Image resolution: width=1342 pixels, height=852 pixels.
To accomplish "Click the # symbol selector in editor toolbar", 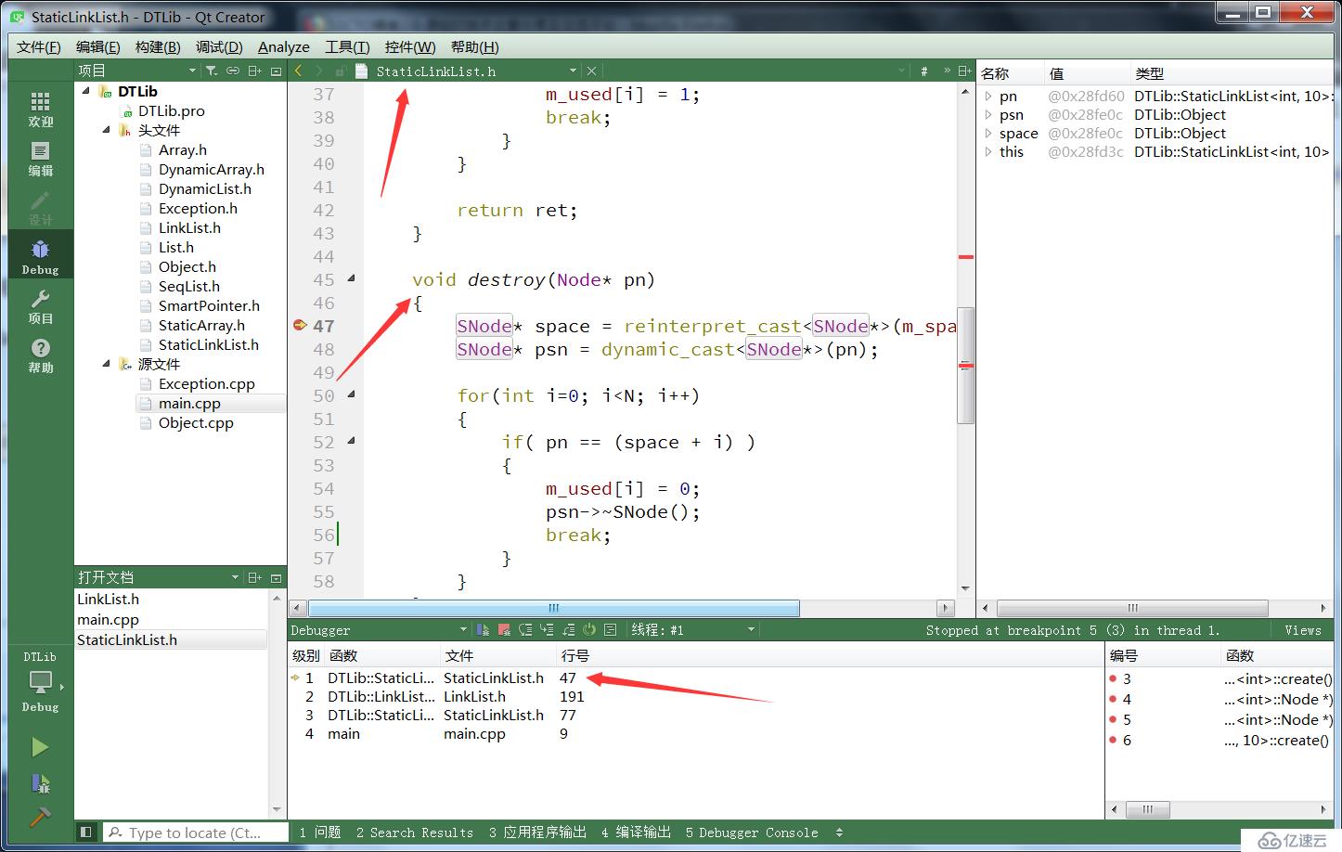I will [923, 71].
